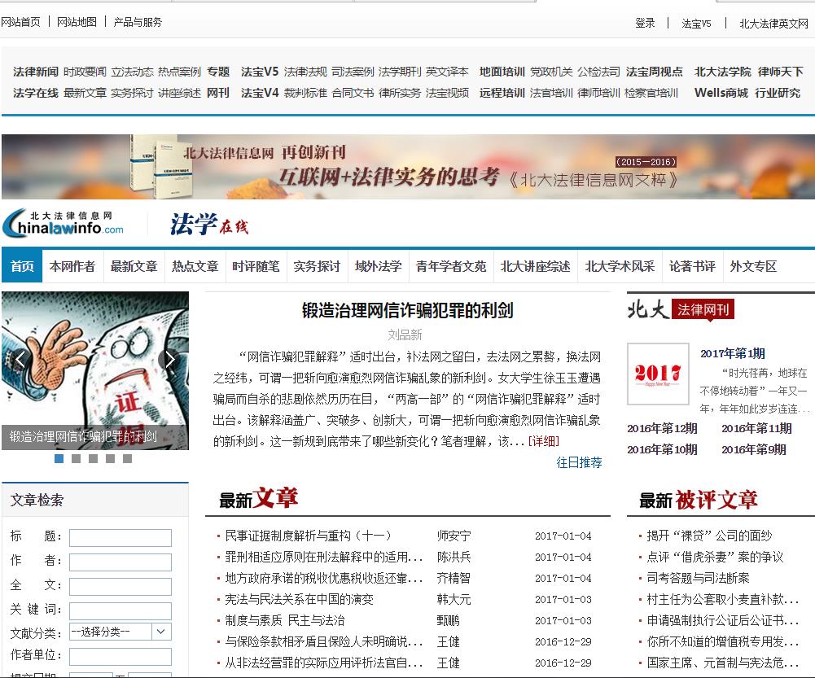Open 点评“借虎杀妻”案的争议
Viewport: 815px width, 678px height.
715,557
